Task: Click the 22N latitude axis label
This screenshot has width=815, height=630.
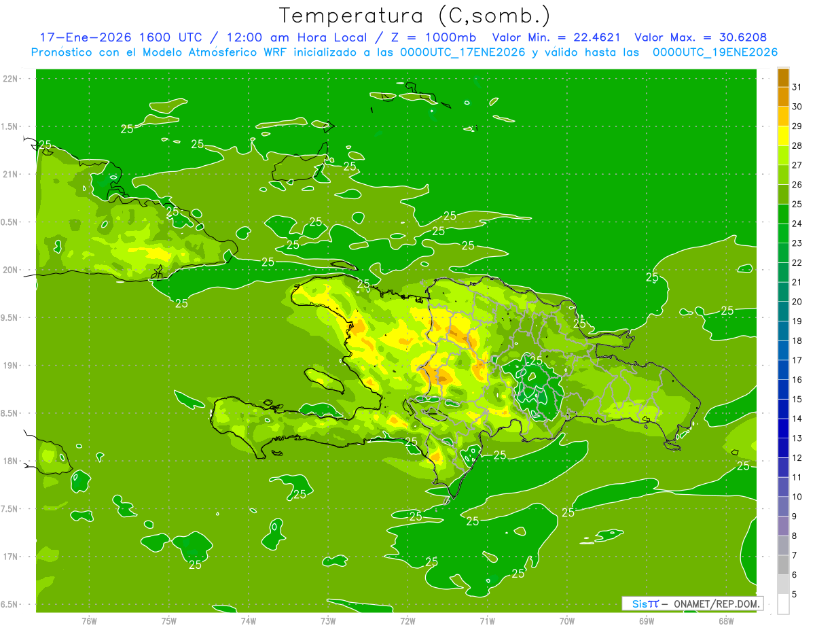Action: 10,79
